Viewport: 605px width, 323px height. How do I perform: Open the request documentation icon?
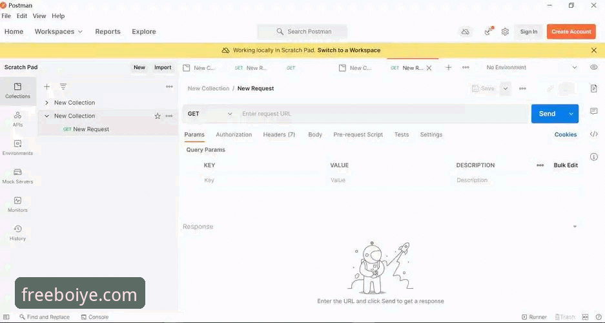click(594, 89)
